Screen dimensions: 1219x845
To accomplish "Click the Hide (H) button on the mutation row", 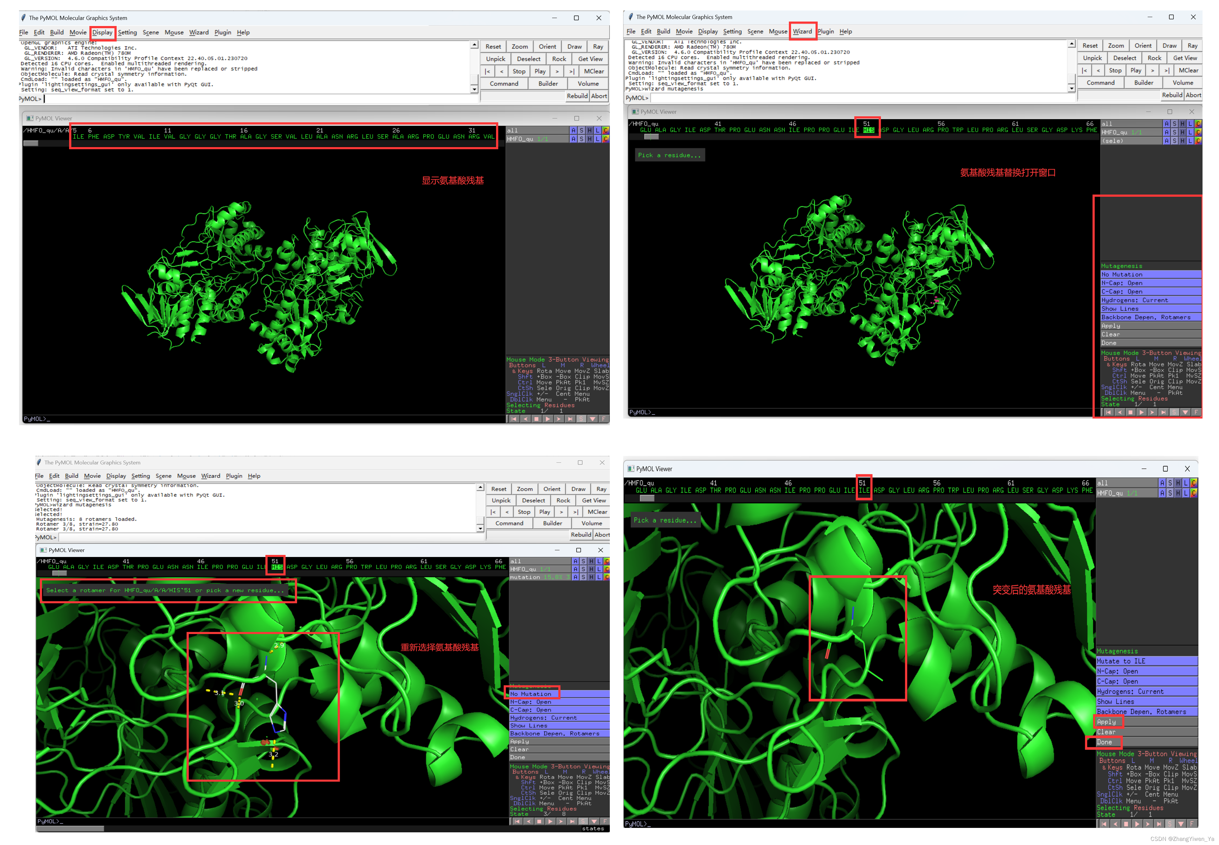I will point(591,577).
